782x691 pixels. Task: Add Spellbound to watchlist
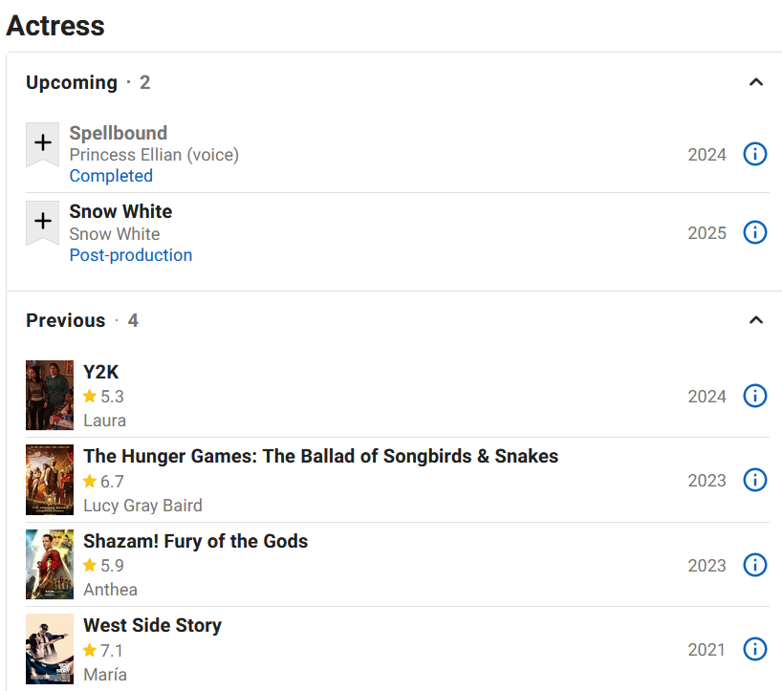coord(42,143)
